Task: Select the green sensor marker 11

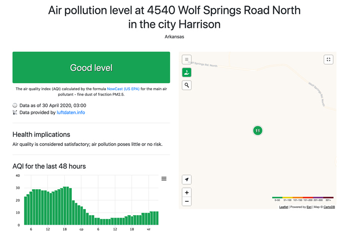Action: coord(258,130)
